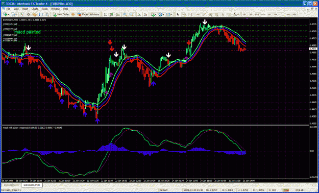Select the Equidistant Channel tool

(210, 14)
